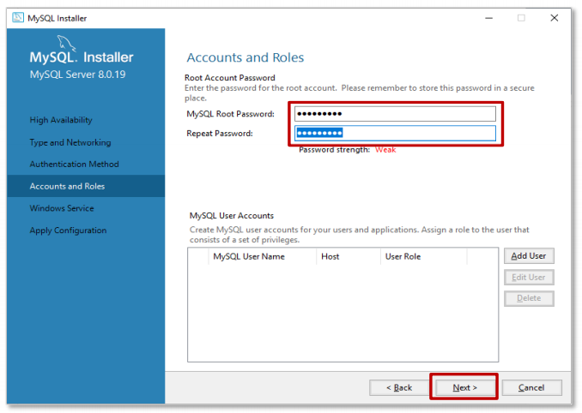Click the 'MySQL User Accounts' section label
This screenshot has width=582, height=413.
coord(232,216)
